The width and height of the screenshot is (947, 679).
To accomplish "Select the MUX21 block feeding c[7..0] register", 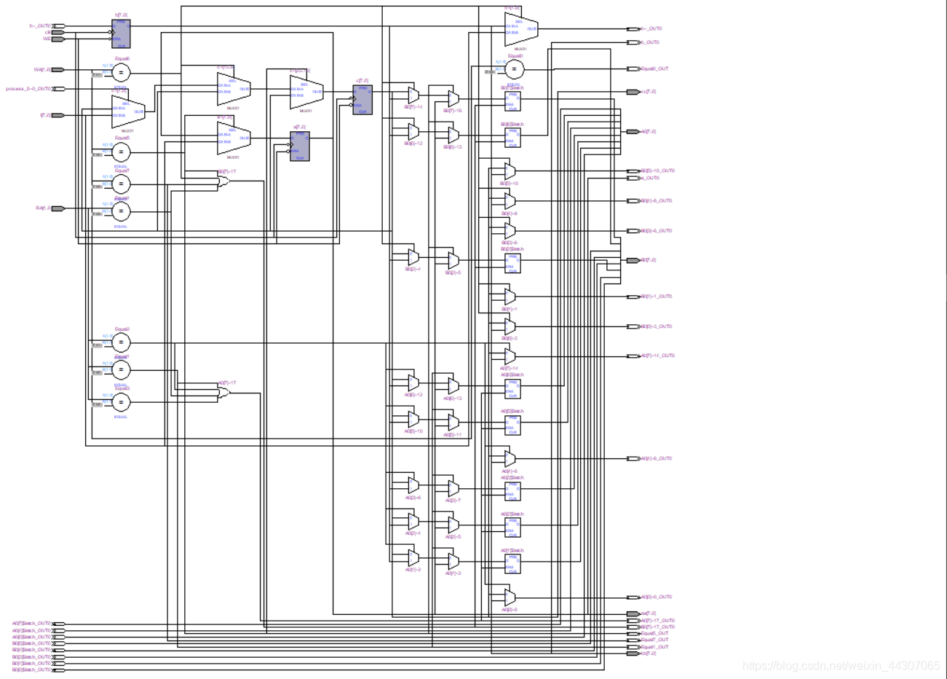I will 306,92.
